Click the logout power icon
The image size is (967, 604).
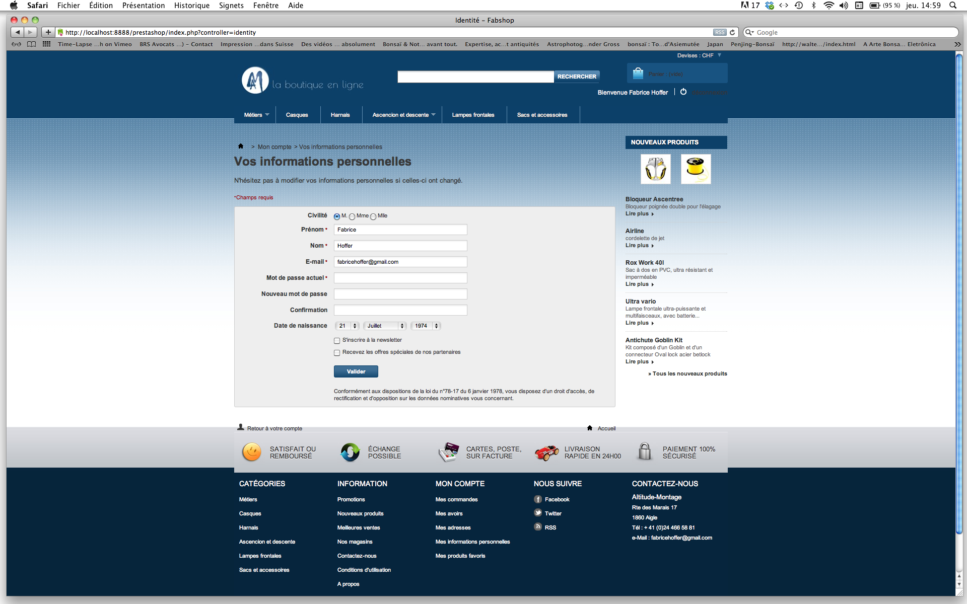[x=683, y=92]
